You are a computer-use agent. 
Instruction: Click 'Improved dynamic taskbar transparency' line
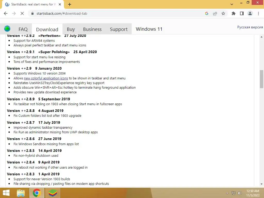pos(43,127)
